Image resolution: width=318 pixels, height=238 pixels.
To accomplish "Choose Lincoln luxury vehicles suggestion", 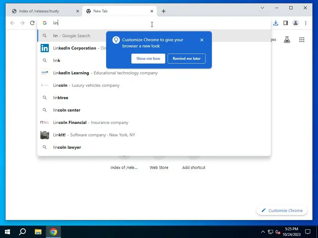I will [154, 85].
